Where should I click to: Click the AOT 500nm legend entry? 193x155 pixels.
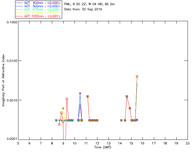click(x=38, y=6)
